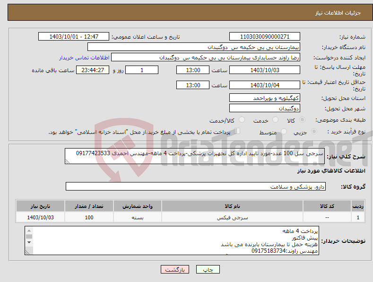
Task: Click the اطلاعات کالاهای مورد نیاز heading
Action: tap(331, 171)
